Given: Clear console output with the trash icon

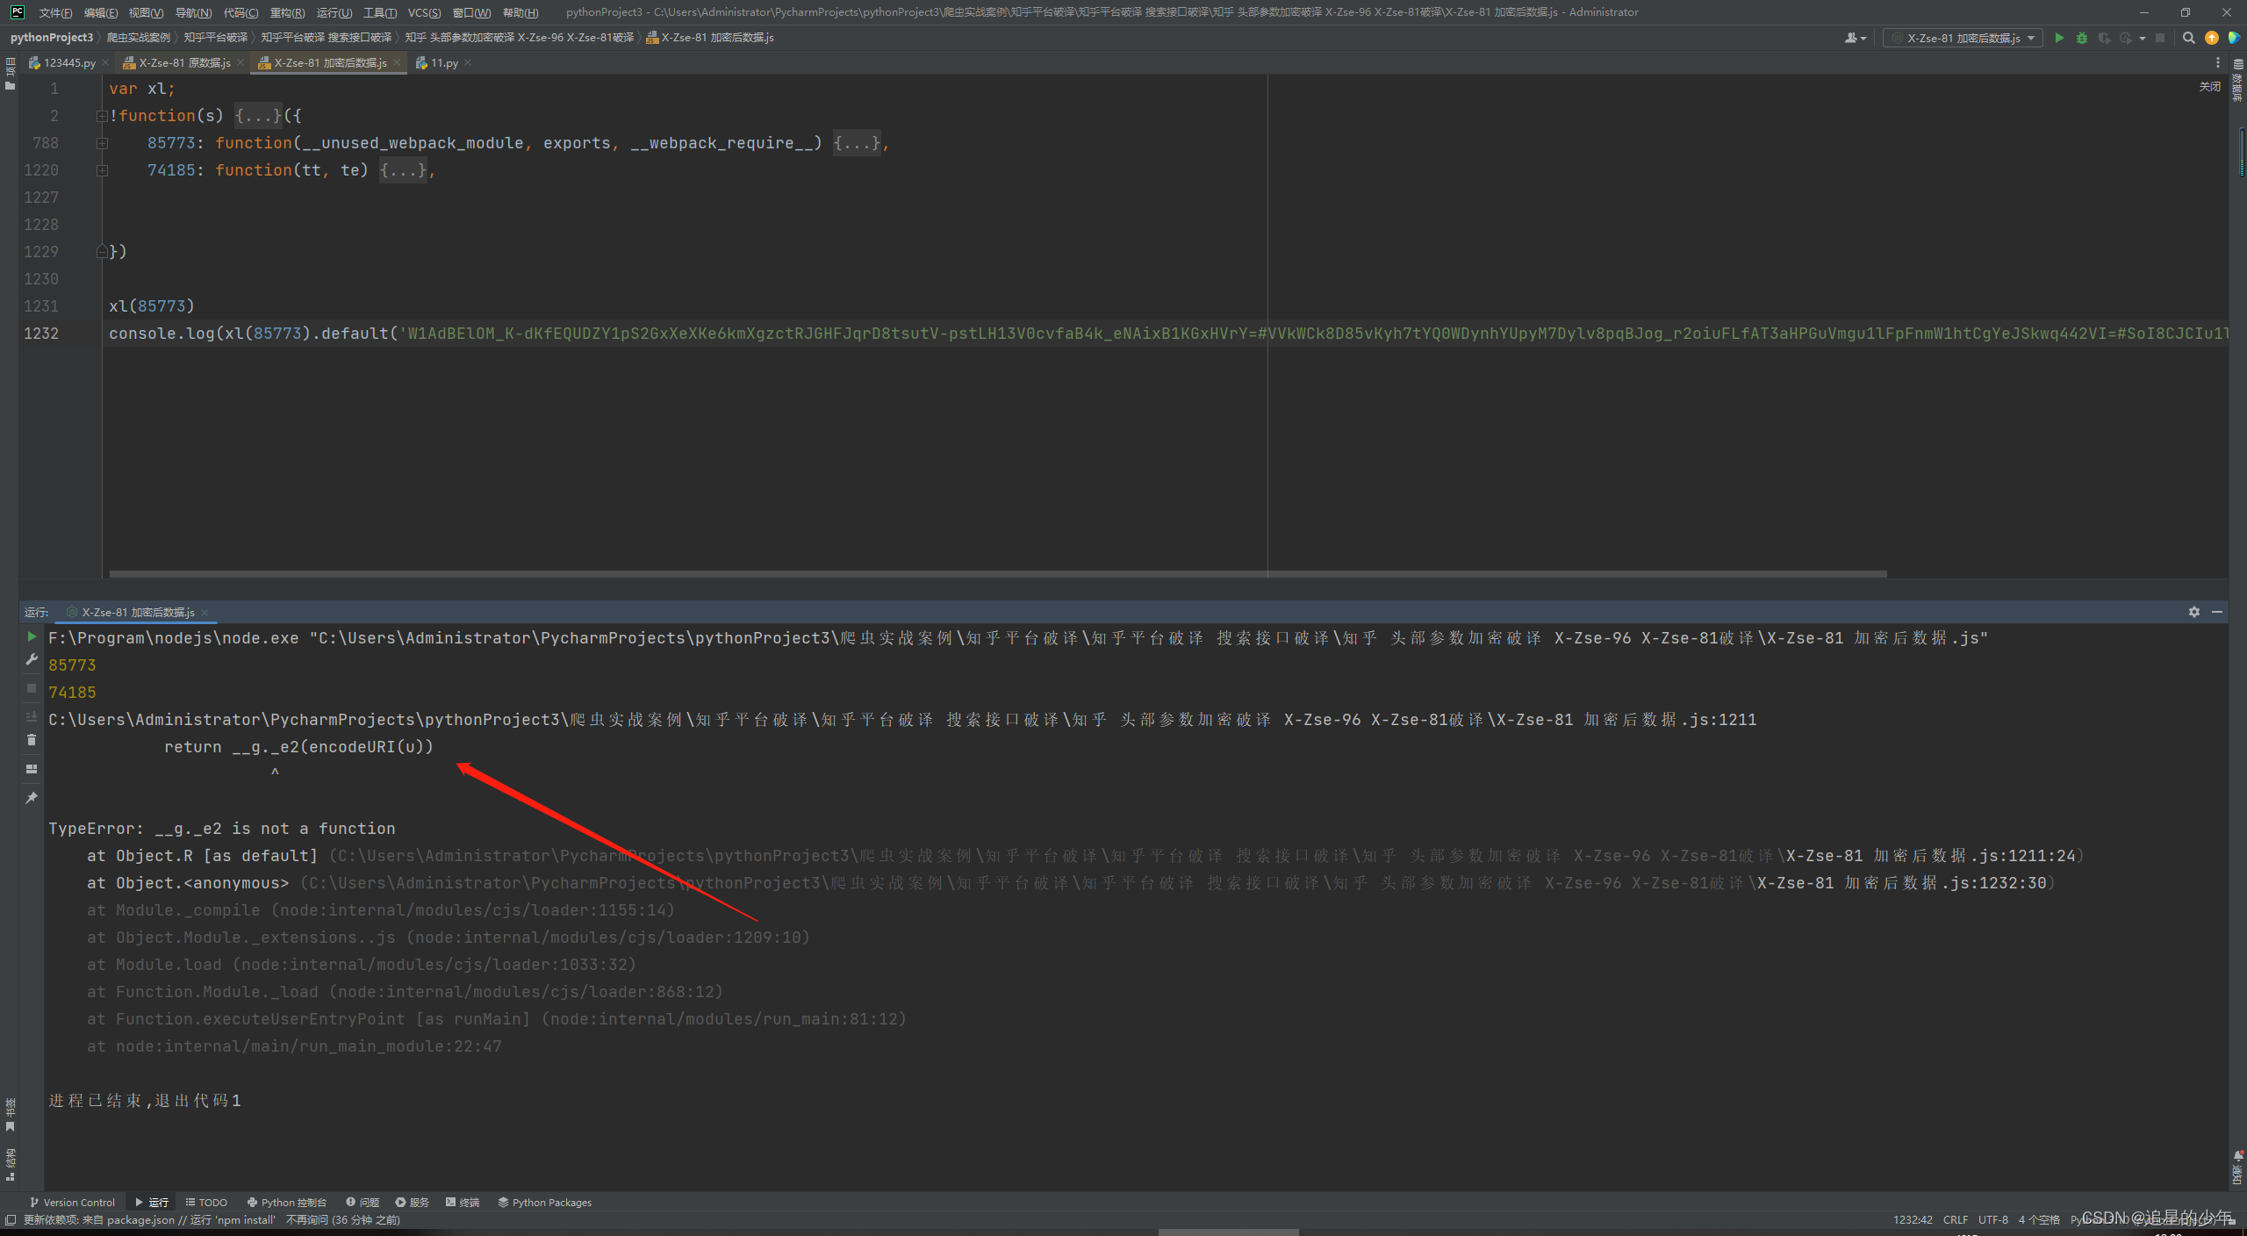Looking at the screenshot, I should point(32,740).
